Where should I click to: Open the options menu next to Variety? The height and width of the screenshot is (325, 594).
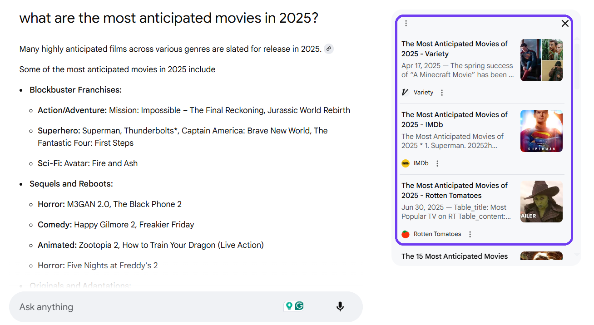click(x=442, y=93)
